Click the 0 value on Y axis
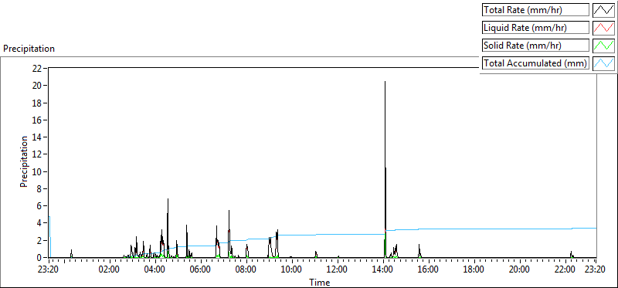Screen dimensions: 618x288 (39, 258)
